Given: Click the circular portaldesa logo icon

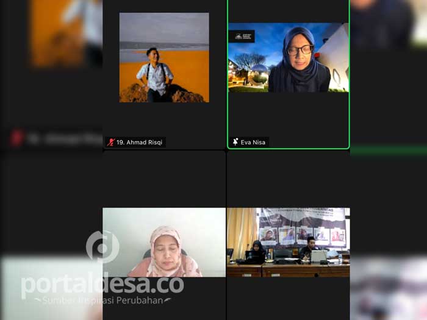Looking at the screenshot, I should click(x=102, y=246).
